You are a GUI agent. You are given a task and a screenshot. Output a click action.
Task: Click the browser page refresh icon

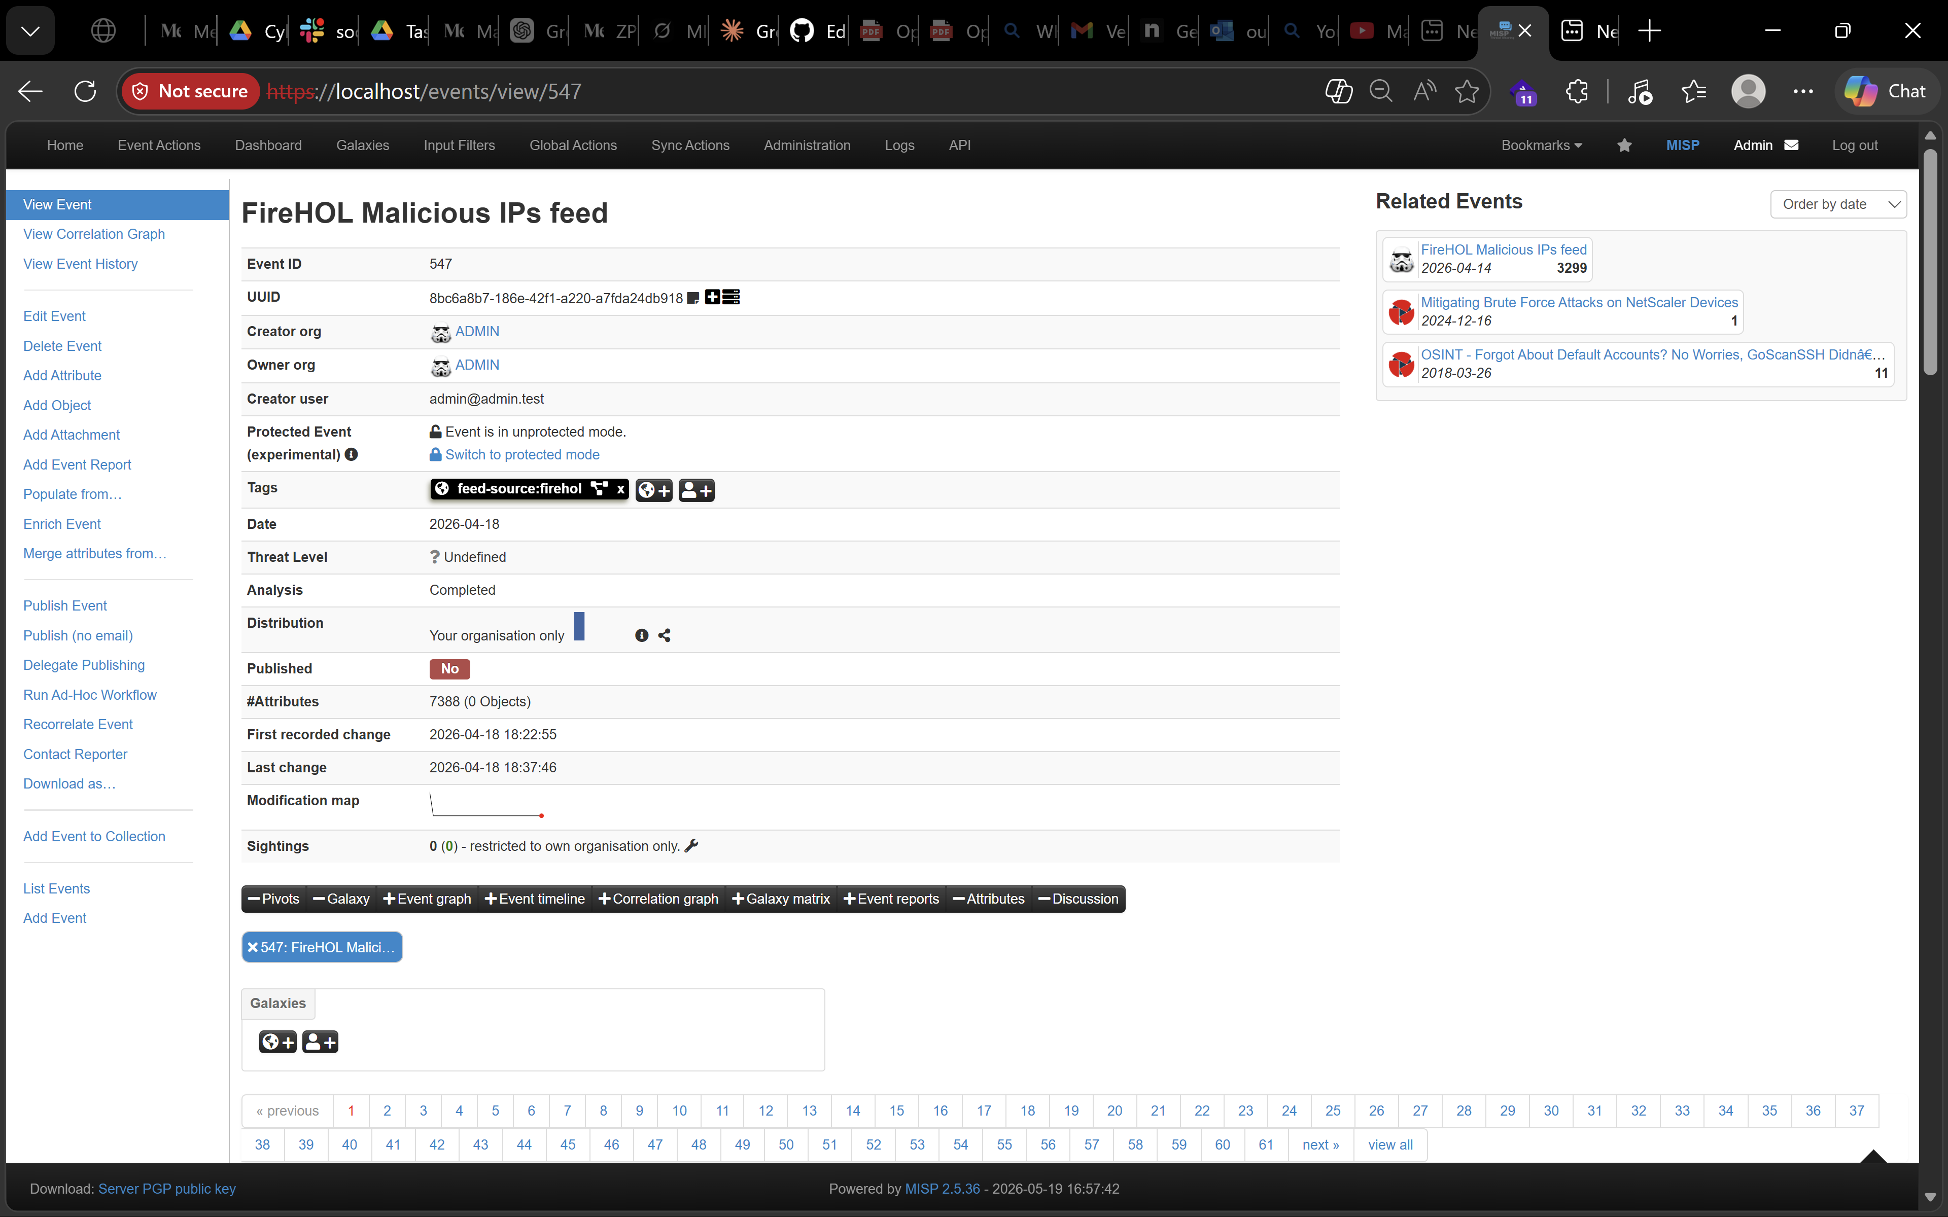(x=85, y=92)
